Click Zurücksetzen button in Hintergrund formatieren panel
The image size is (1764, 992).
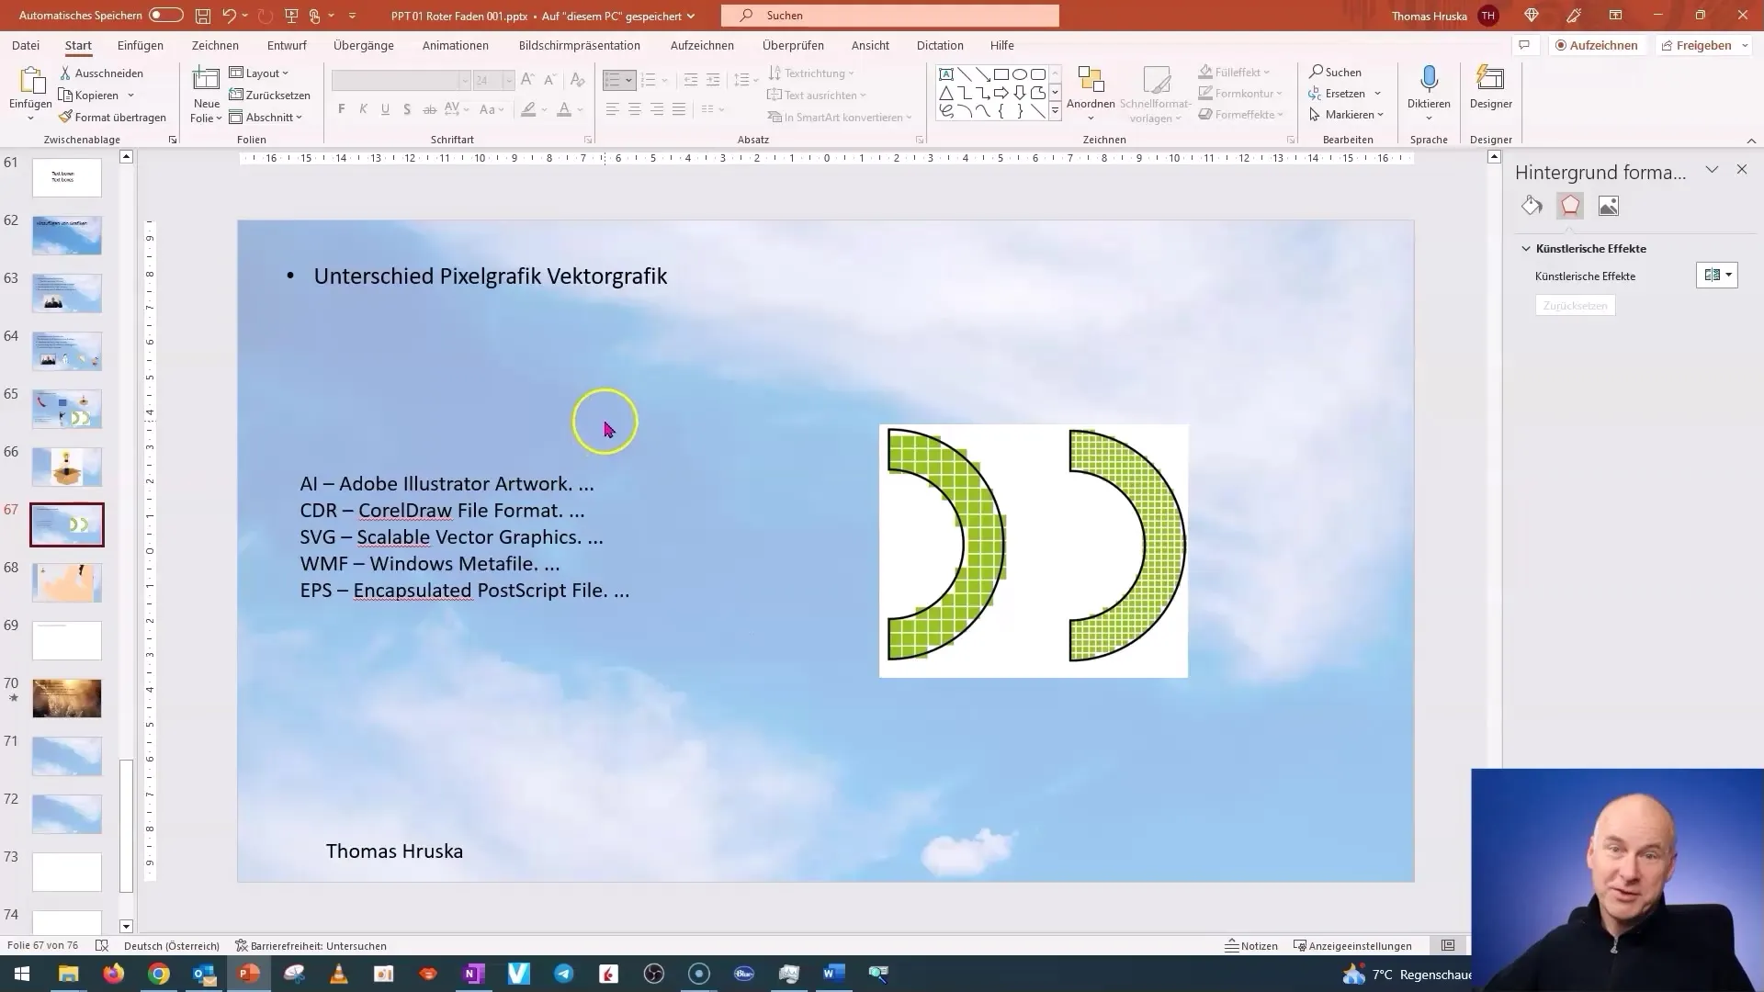(x=1575, y=305)
